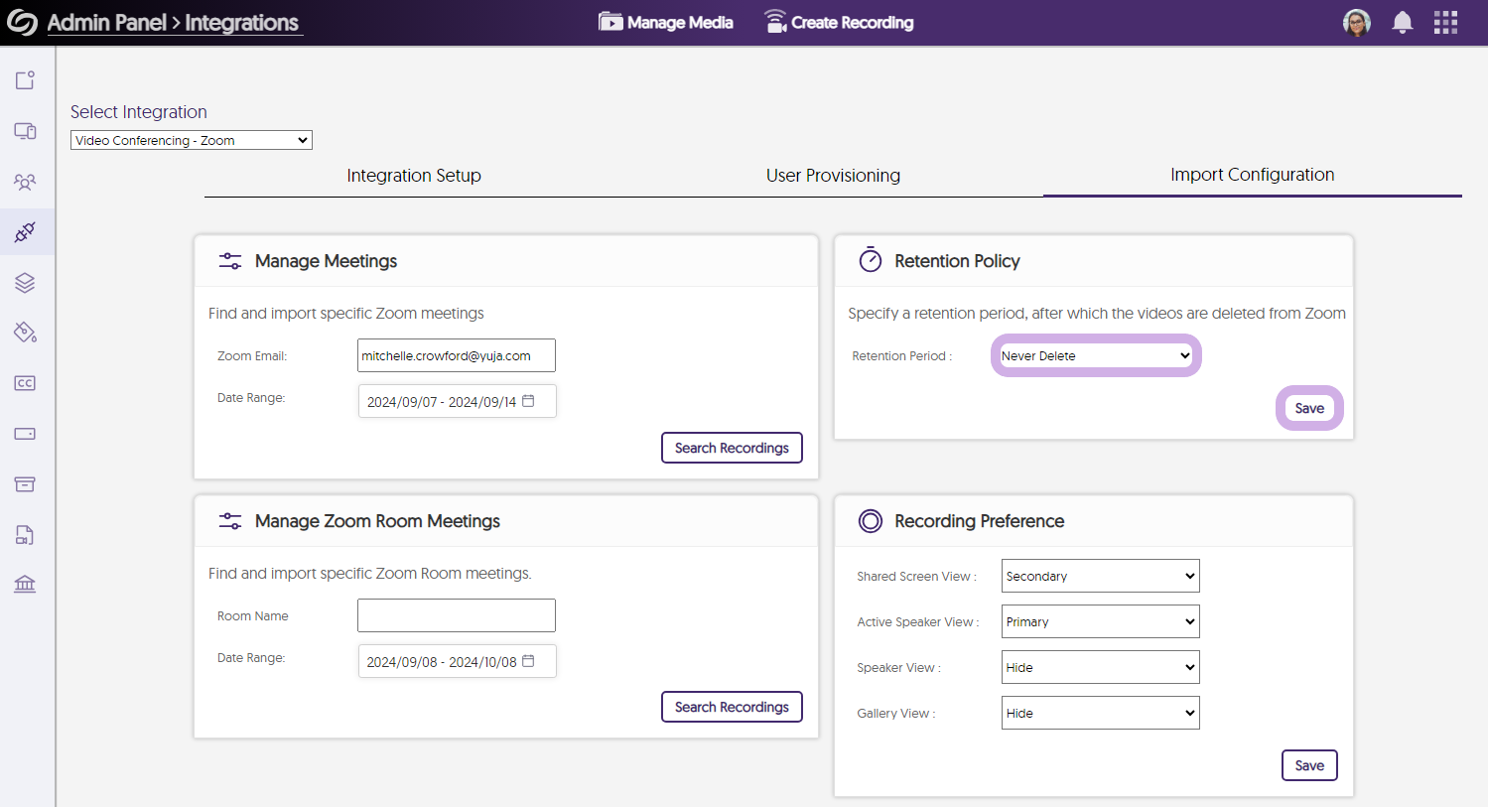
Task: Open the Gallery View dropdown
Action: [1101, 713]
